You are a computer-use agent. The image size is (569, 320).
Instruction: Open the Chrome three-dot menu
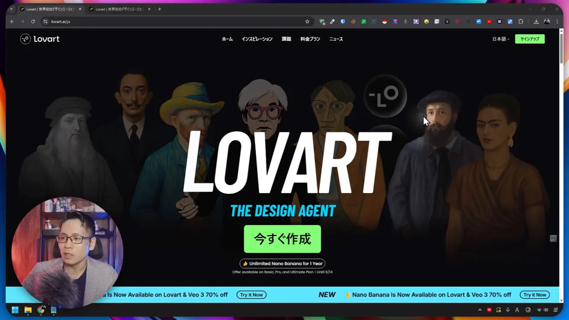tap(557, 21)
